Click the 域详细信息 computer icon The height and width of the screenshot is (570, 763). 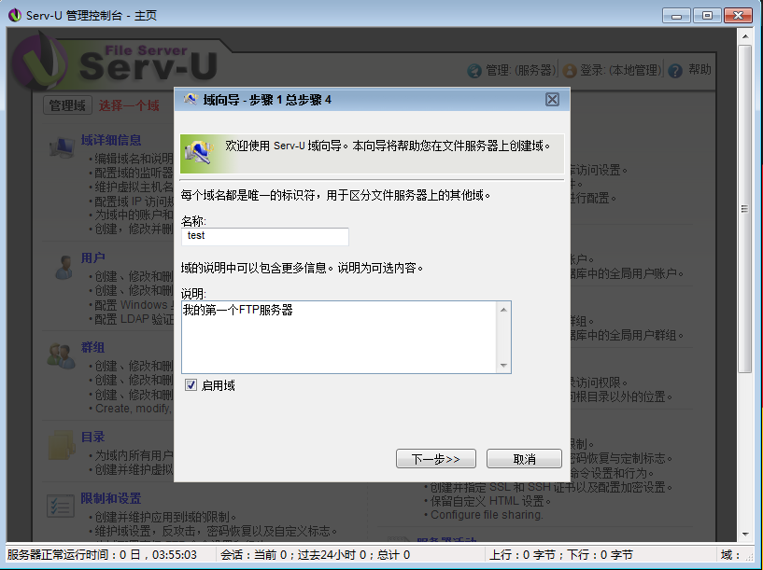tap(62, 147)
